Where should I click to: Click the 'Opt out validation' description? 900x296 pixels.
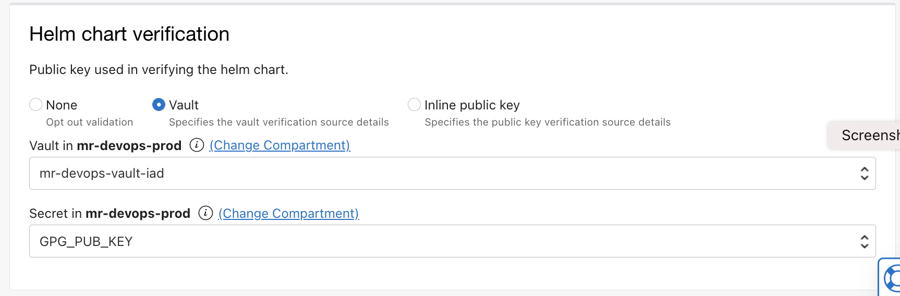click(90, 122)
